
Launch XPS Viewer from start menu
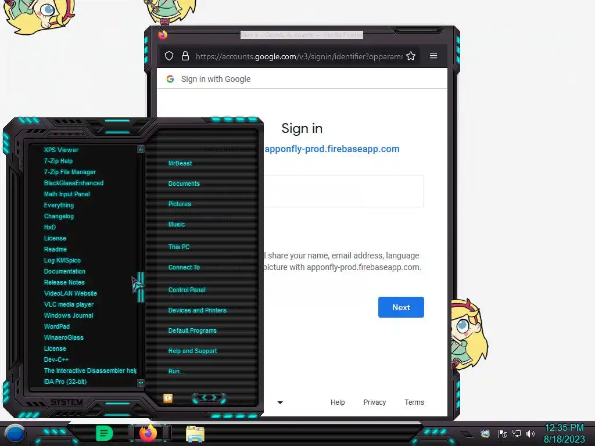pos(61,150)
